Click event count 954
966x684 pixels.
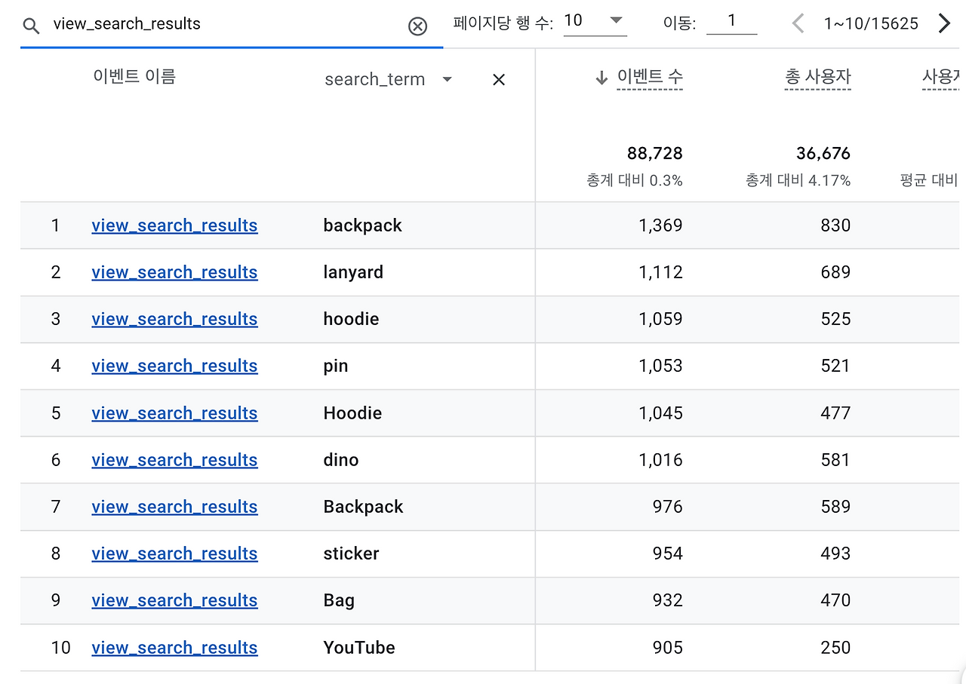tap(668, 554)
